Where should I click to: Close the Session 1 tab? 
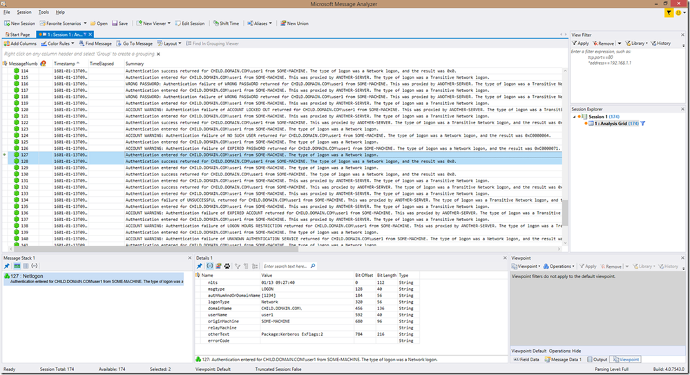(x=90, y=35)
